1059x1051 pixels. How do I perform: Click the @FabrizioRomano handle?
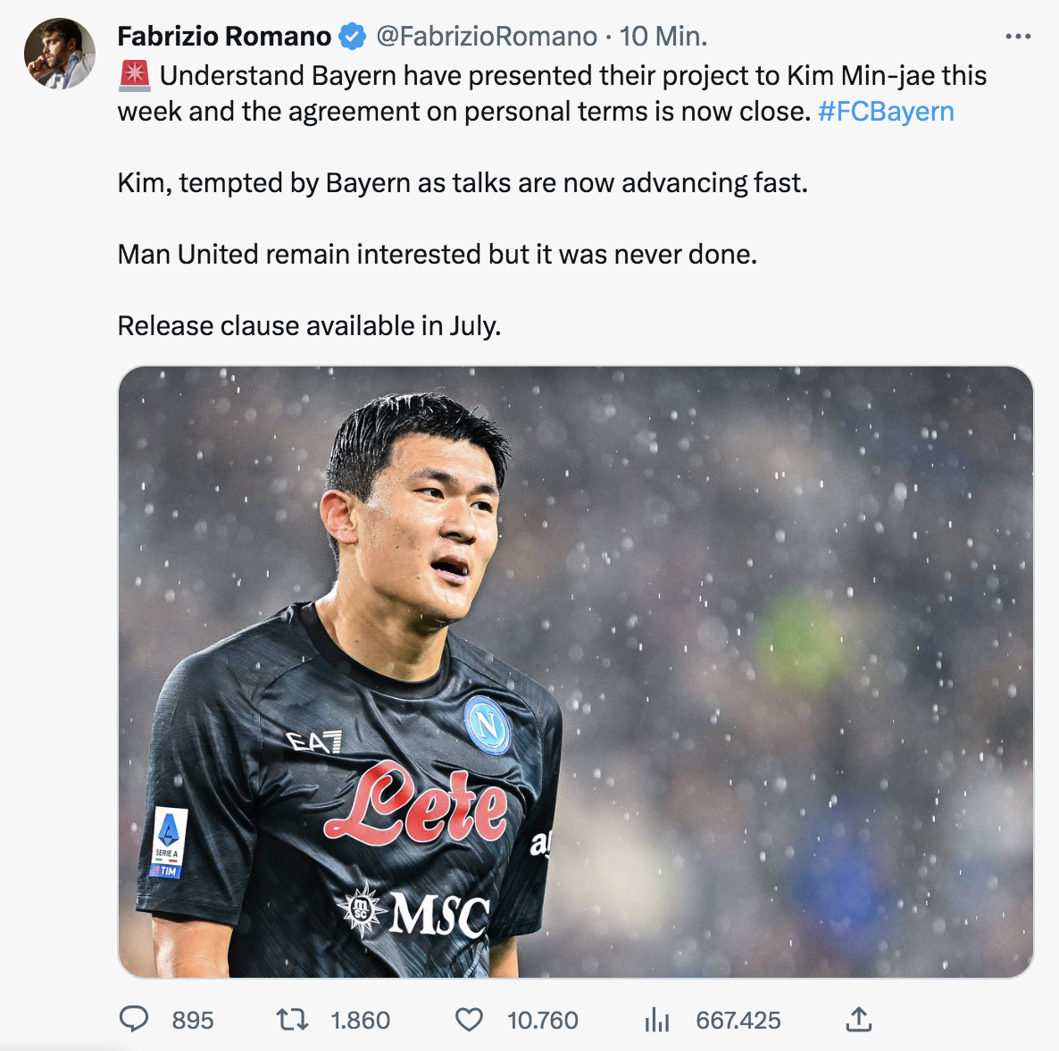(486, 37)
